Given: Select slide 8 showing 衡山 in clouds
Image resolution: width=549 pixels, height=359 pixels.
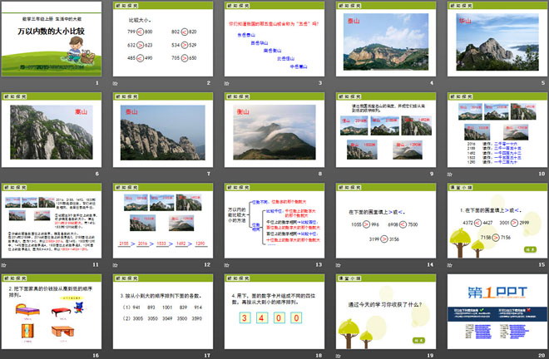Looking at the screenshot, I should 274,130.
